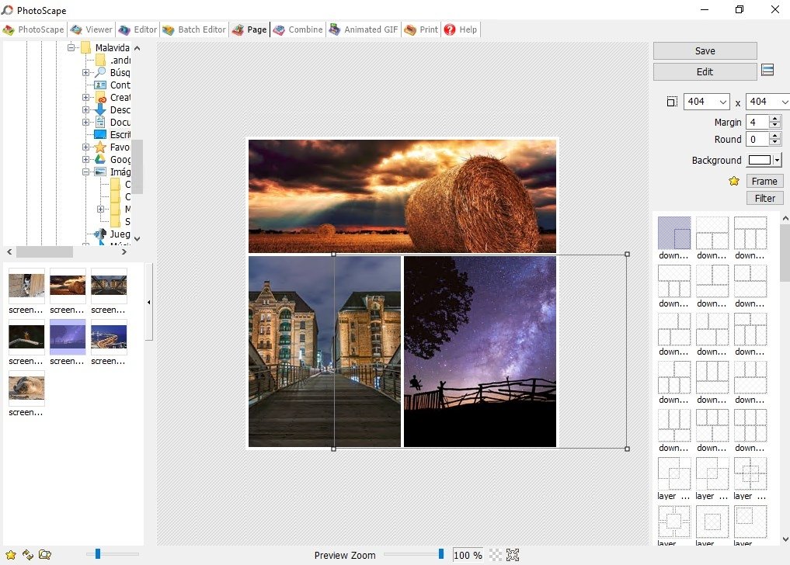Click the magnifier icon of the Búsq folder
790x565 pixels.
[100, 72]
